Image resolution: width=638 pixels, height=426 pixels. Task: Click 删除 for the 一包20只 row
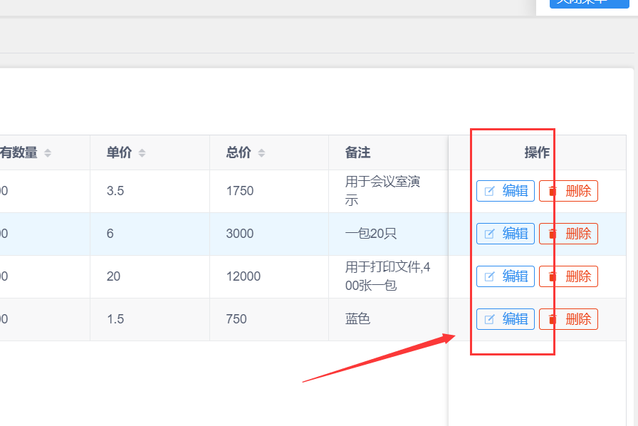tap(568, 234)
